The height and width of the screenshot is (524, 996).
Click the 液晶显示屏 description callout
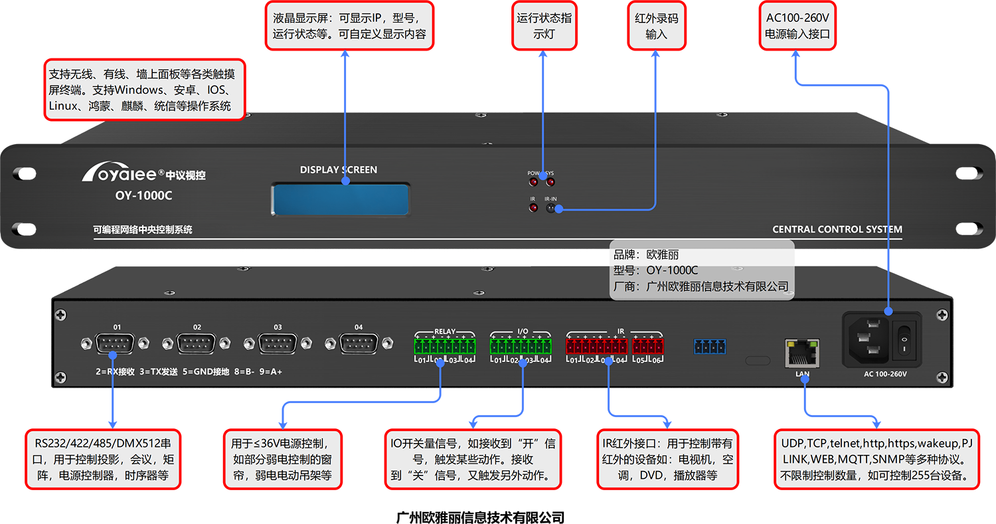click(349, 25)
